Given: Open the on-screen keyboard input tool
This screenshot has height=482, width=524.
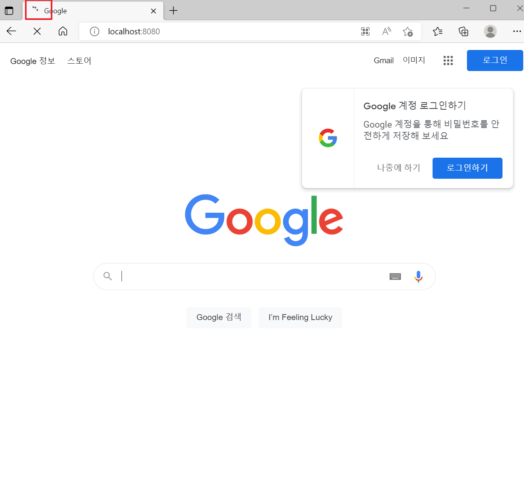Looking at the screenshot, I should tap(395, 276).
